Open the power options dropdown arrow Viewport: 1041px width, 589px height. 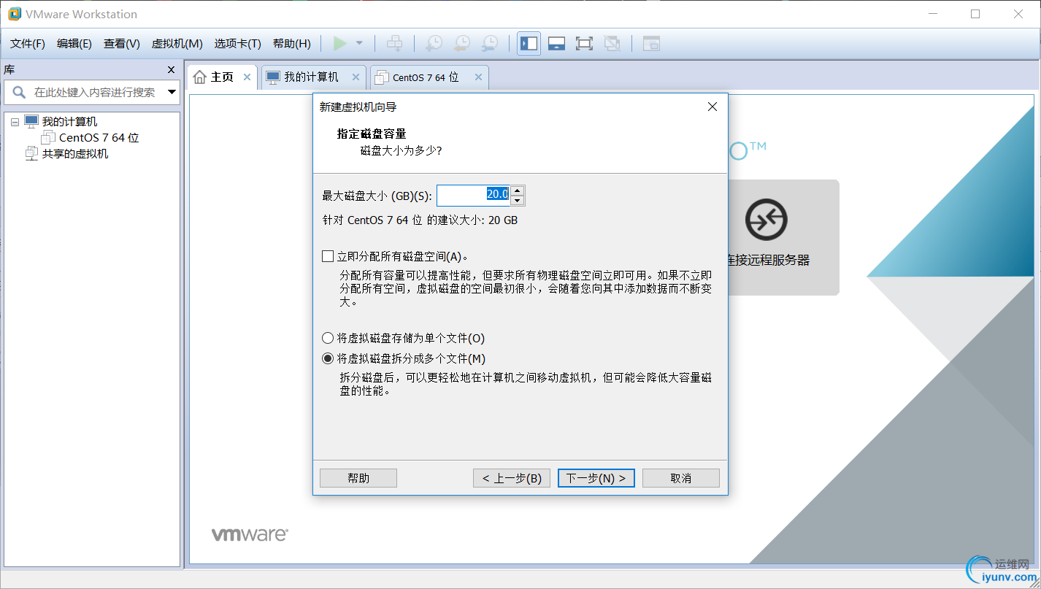coord(359,44)
